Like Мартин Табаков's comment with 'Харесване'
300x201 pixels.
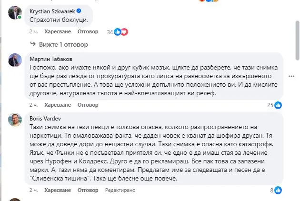pyautogui.click(x=57, y=105)
